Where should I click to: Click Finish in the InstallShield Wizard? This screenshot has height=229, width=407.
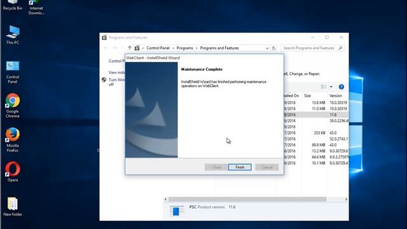click(240, 167)
